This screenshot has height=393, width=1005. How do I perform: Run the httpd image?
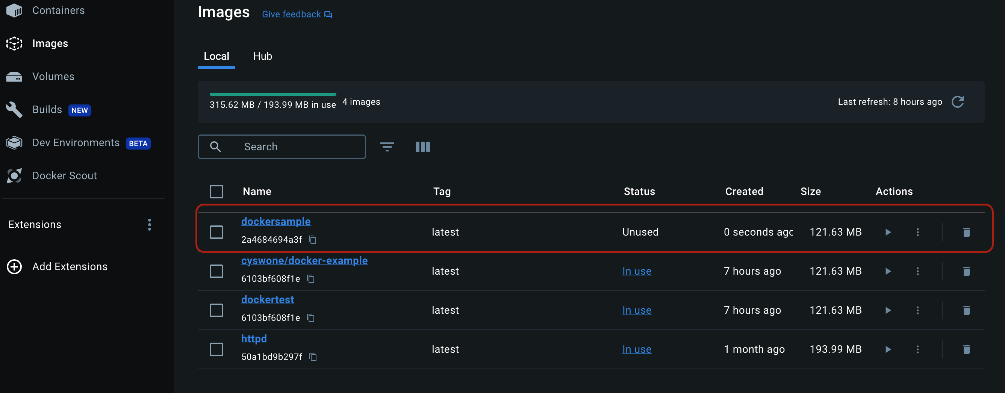tap(888, 349)
